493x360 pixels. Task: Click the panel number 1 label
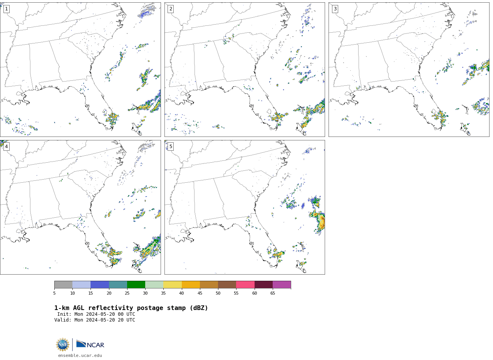[6, 9]
